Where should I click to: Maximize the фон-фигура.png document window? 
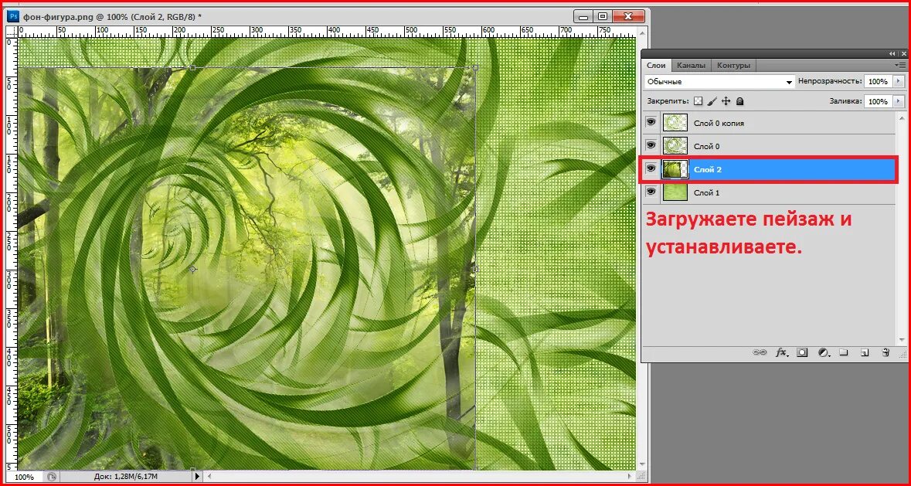coord(603,16)
